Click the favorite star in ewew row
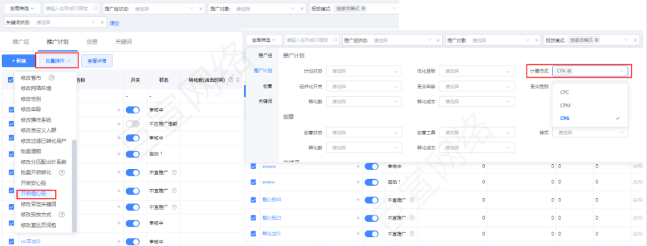 tap(358, 182)
